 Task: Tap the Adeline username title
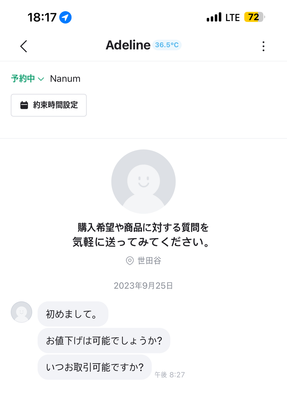(128, 45)
